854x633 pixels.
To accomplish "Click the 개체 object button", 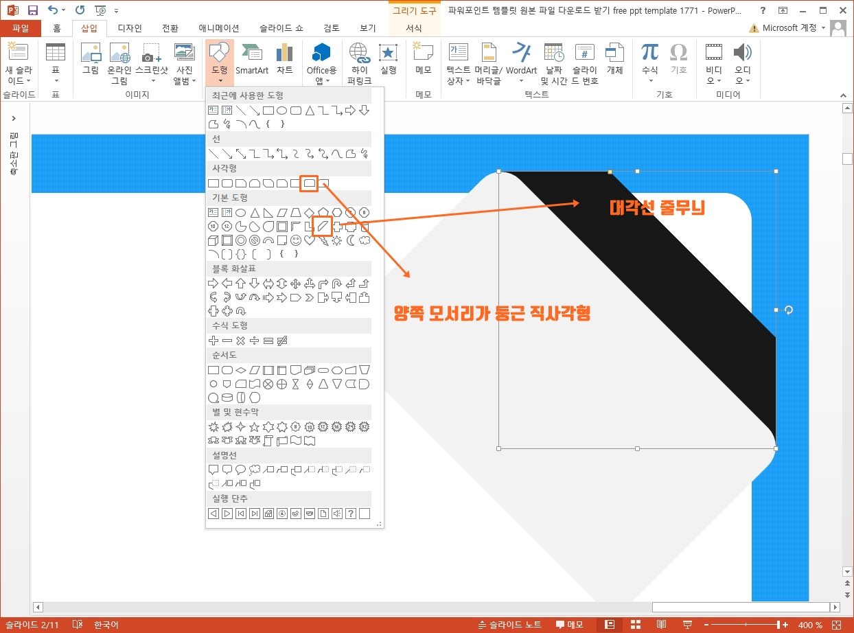I will click(615, 59).
